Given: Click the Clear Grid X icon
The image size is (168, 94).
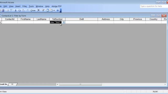Looking at the screenshot, I should pos(39,10).
